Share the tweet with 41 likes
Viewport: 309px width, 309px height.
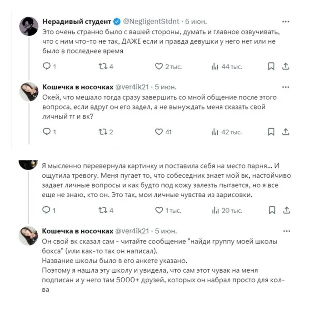click(x=286, y=132)
